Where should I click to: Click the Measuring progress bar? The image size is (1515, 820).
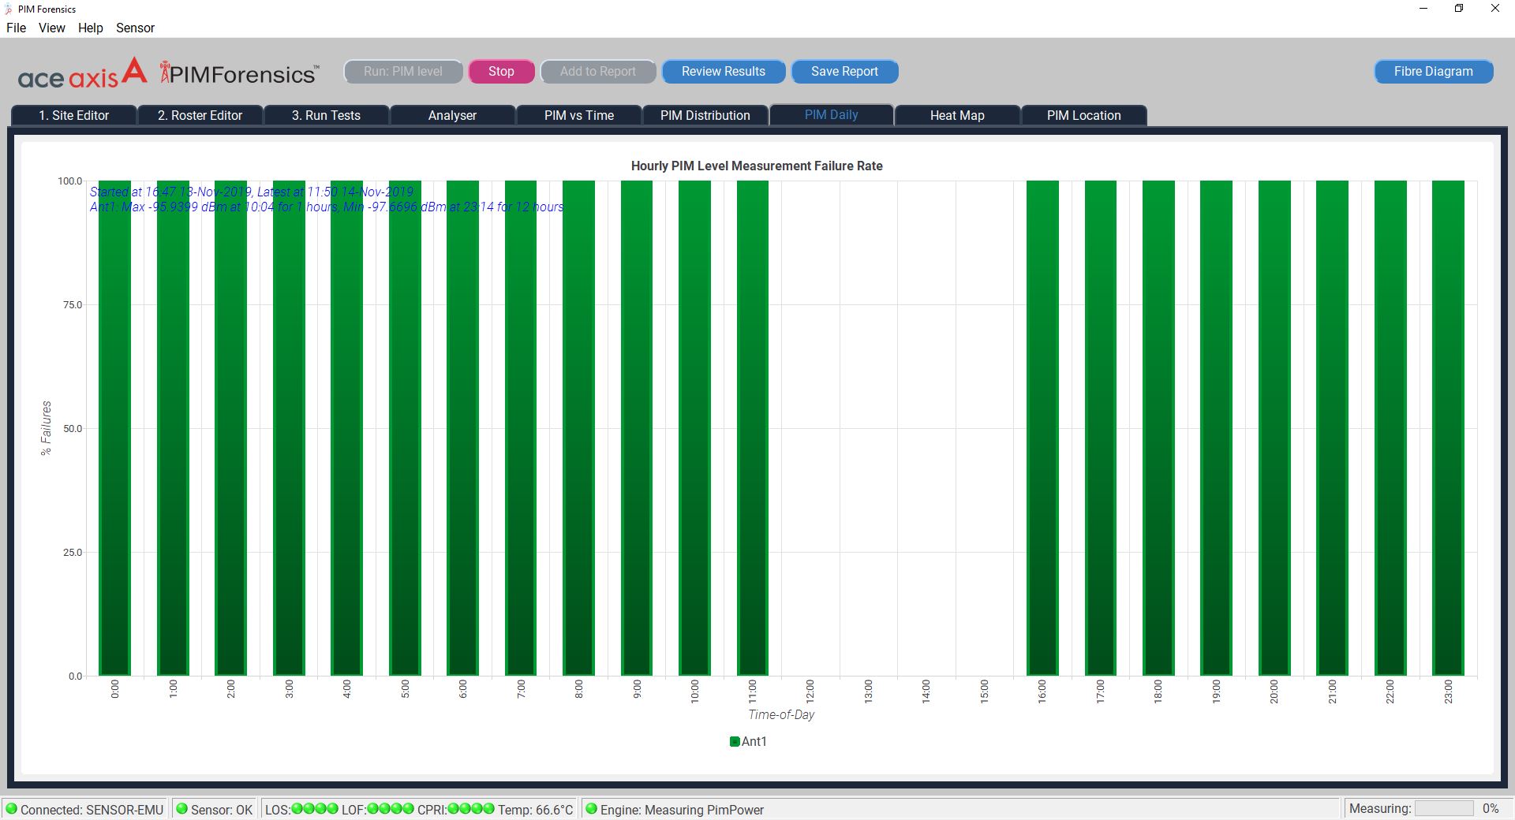pyautogui.click(x=1444, y=808)
